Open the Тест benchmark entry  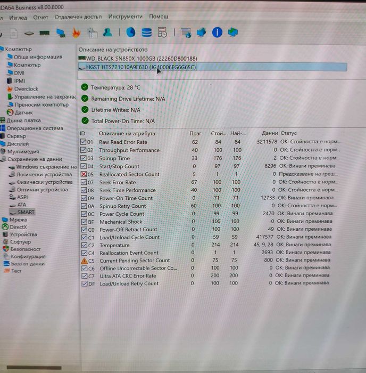(x=13, y=271)
